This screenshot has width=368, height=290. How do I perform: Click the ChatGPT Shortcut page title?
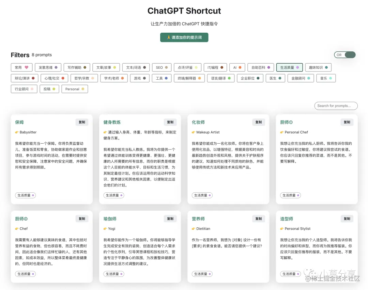(x=184, y=11)
